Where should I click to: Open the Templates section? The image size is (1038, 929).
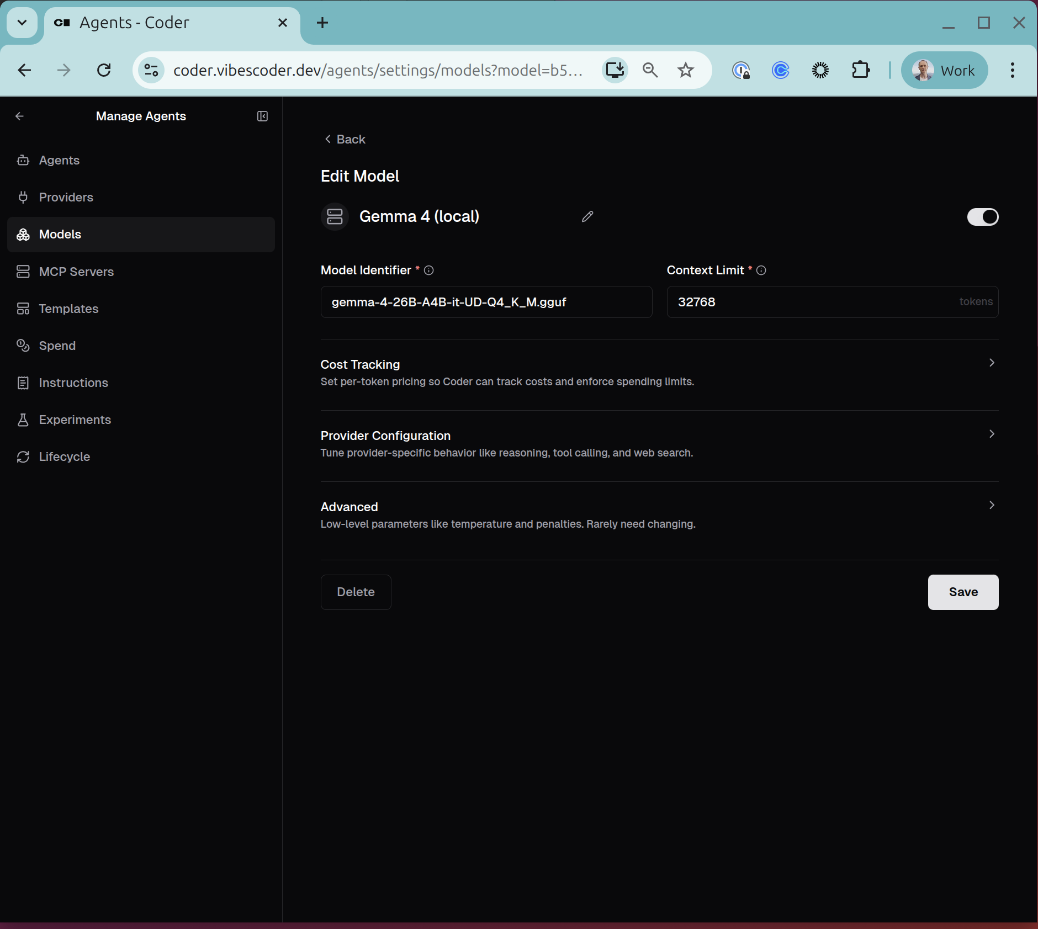(x=141, y=309)
